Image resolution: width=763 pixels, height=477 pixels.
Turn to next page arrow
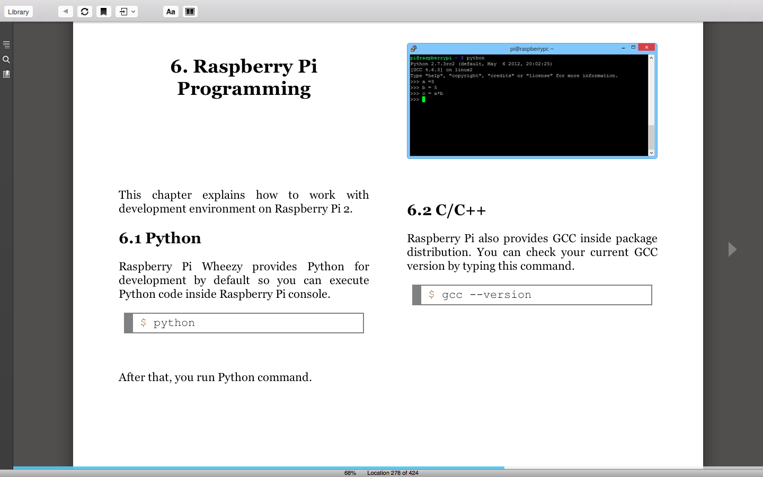(x=732, y=249)
